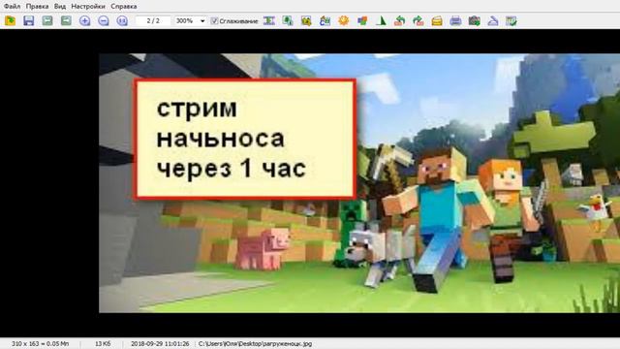Click the green triangle icon
Image resolution: width=620 pixels, height=349 pixels.
pos(381,20)
